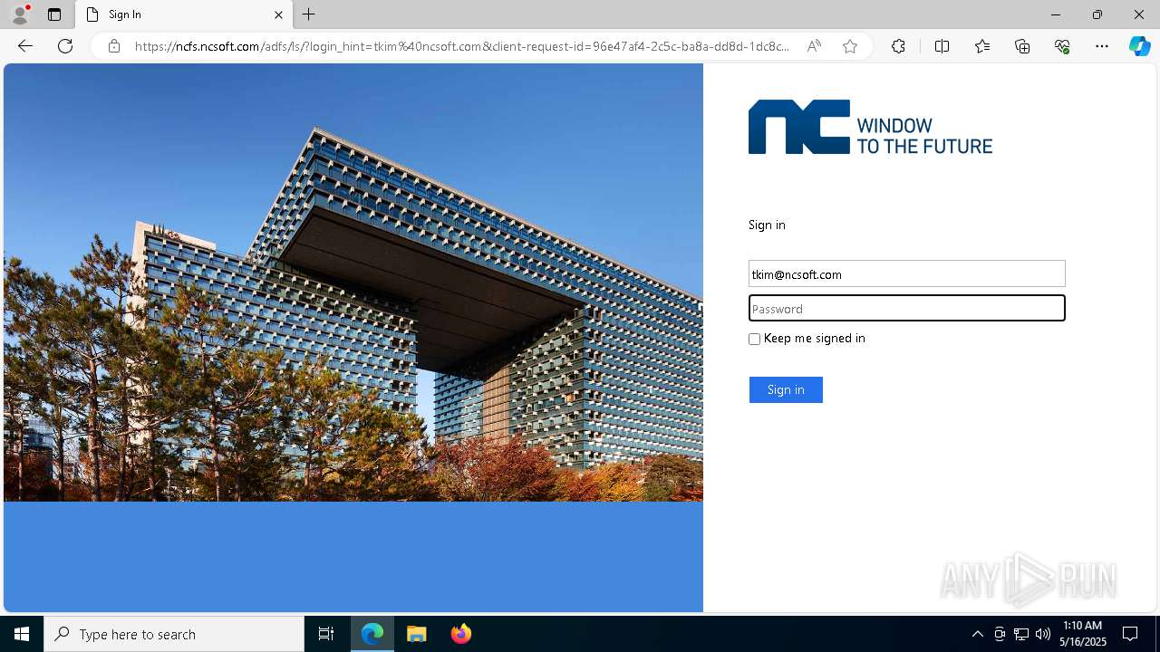
Task: Open Microsoft Edge taskbar icon
Action: tap(372, 634)
